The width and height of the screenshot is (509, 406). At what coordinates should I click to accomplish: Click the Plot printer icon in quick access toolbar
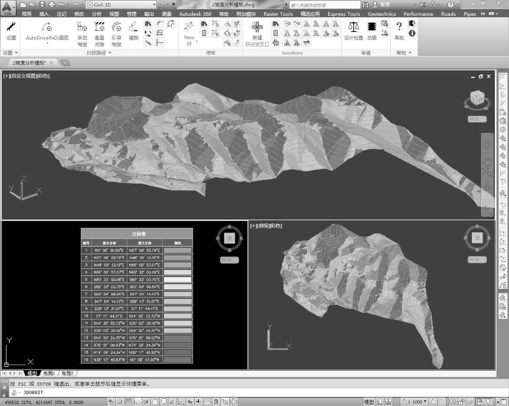[x=51, y=4]
